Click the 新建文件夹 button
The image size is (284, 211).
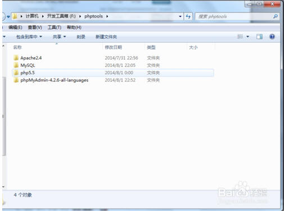click(x=106, y=37)
